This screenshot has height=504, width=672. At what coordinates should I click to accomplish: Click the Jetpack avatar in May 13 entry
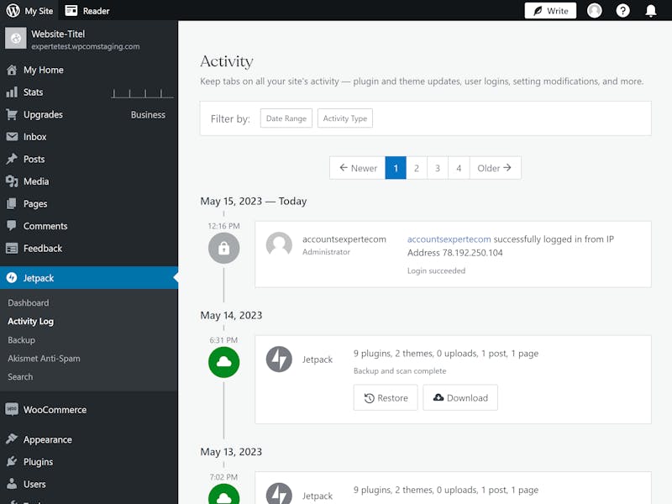coord(279,493)
